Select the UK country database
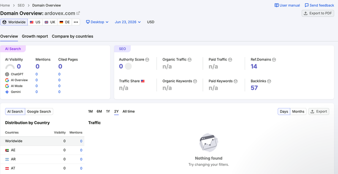The height and width of the screenshot is (174, 338). (x=50, y=22)
